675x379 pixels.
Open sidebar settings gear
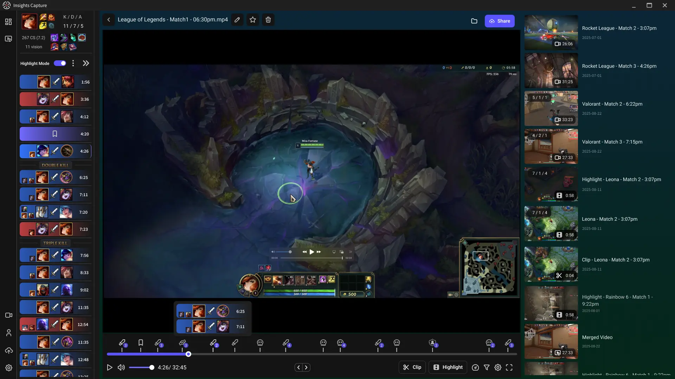(x=9, y=368)
